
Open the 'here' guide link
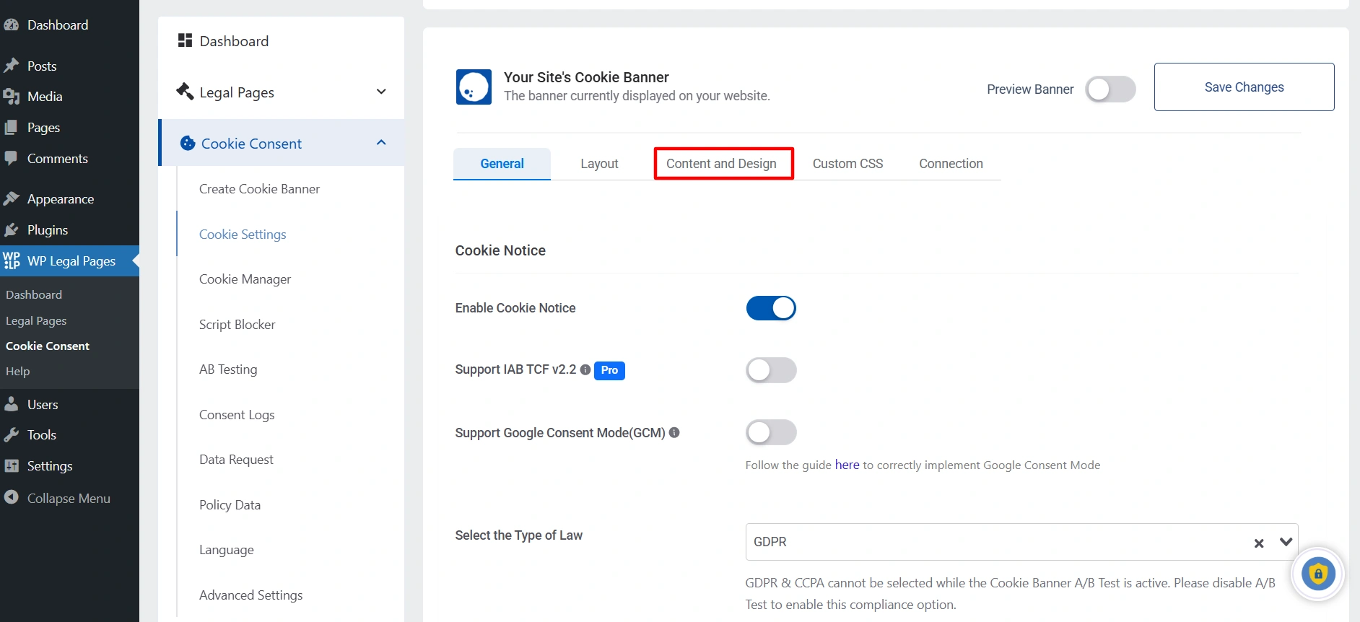click(x=847, y=465)
